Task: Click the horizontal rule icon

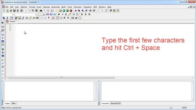Action: point(42,18)
